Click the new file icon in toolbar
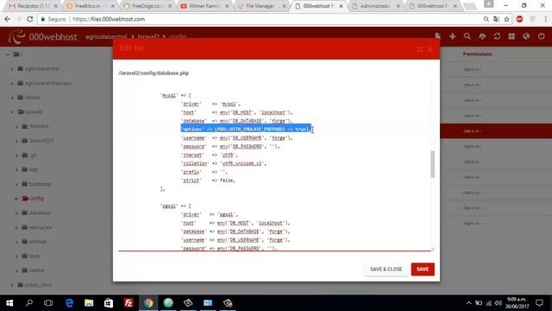Image resolution: width=552 pixels, height=311 pixels. coord(437,36)
